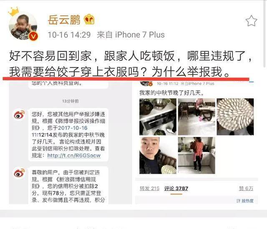The width and height of the screenshot is (267, 229).
Task: Open the dining room photo thumbnail
Action: [x=196, y=117]
